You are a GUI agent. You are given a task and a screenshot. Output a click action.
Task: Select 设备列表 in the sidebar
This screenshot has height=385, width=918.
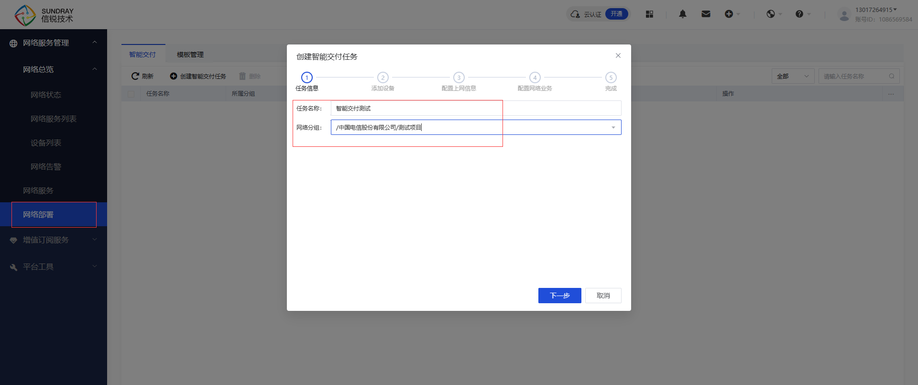46,143
